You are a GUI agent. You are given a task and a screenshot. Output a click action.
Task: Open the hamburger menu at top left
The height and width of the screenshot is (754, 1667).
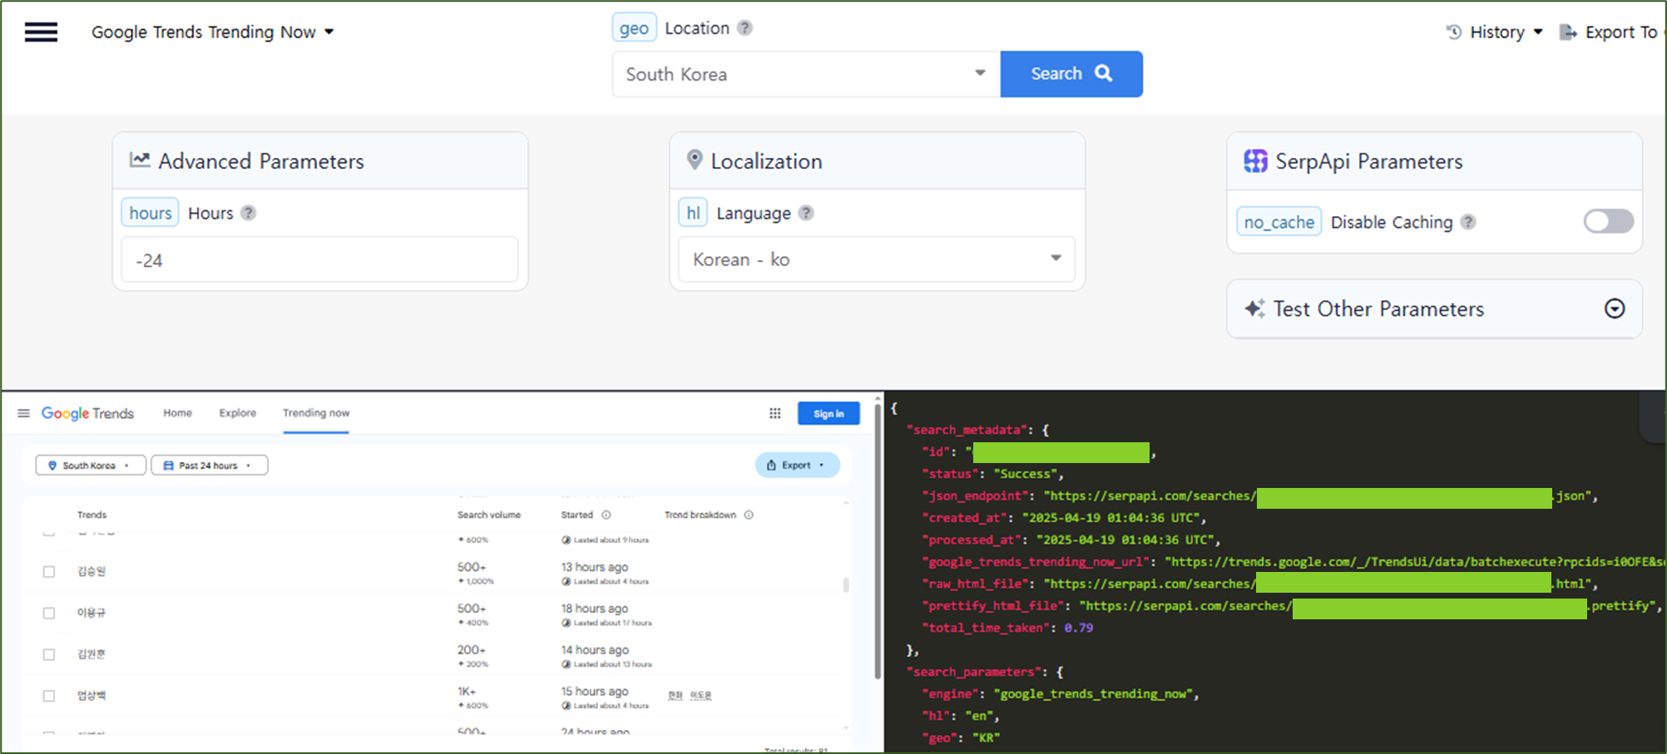click(41, 32)
